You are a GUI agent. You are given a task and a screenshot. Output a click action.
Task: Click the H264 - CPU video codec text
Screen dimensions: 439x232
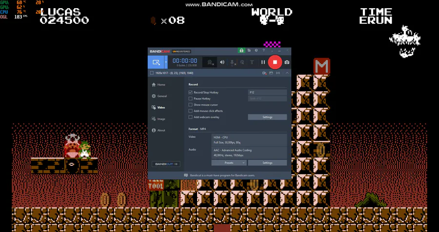pyautogui.click(x=220, y=137)
